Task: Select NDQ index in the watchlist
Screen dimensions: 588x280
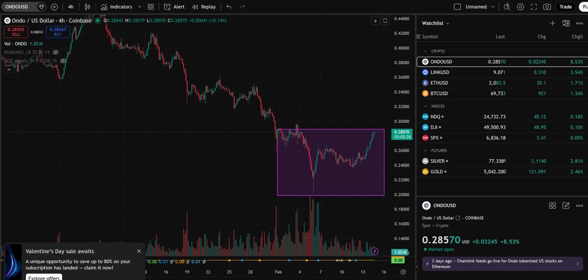Action: point(502,117)
